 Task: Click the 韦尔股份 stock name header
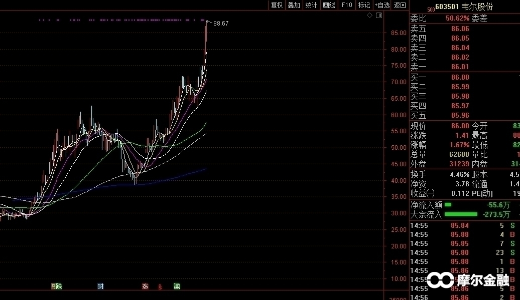[477, 7]
